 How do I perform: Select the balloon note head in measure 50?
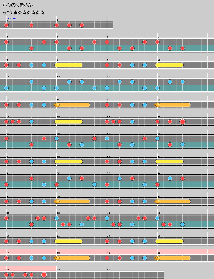coord(158,258)
